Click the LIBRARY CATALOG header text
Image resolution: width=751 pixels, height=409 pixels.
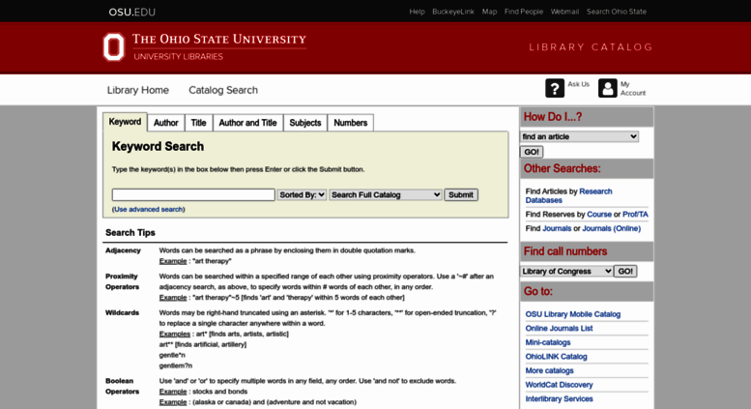tap(591, 47)
